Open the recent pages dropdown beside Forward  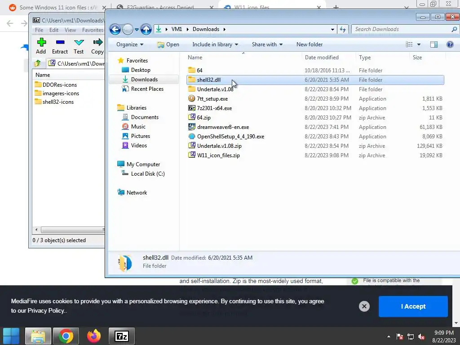137,29
